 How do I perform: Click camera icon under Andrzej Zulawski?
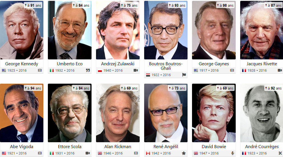click(x=136, y=70)
